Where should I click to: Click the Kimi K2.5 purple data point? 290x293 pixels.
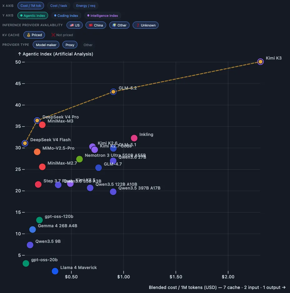point(70,184)
